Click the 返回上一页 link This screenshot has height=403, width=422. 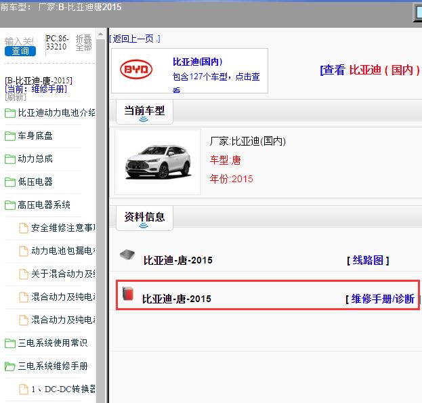(x=134, y=39)
